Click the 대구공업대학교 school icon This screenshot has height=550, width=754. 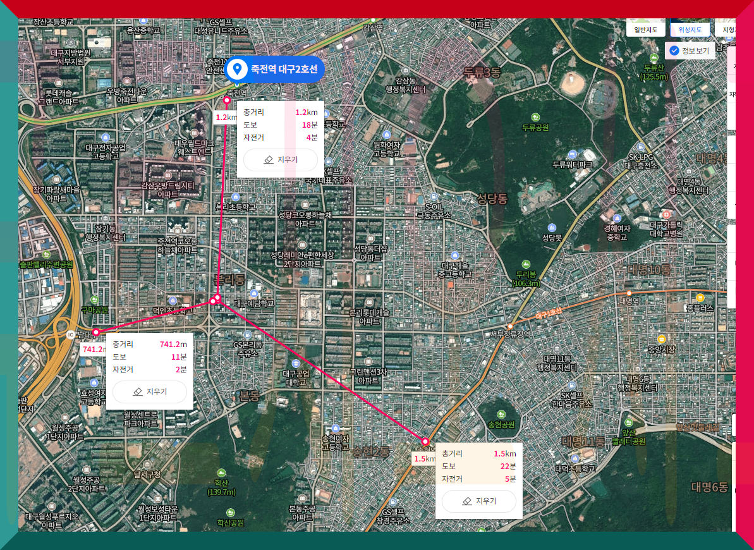tap(296, 364)
